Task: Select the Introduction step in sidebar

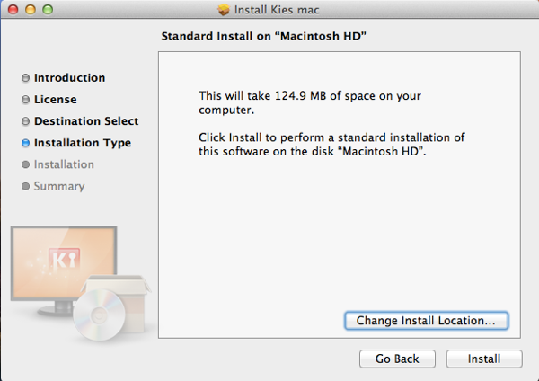Action: point(69,77)
